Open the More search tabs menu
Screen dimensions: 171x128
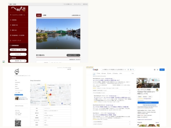[x=121, y=73]
